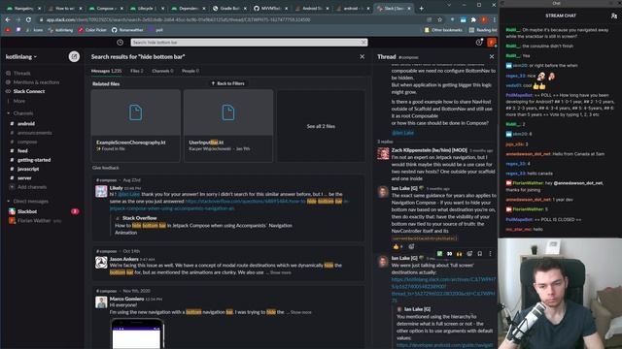Switch to the Messages results tab
The width and height of the screenshot is (622, 349).
tap(106, 71)
